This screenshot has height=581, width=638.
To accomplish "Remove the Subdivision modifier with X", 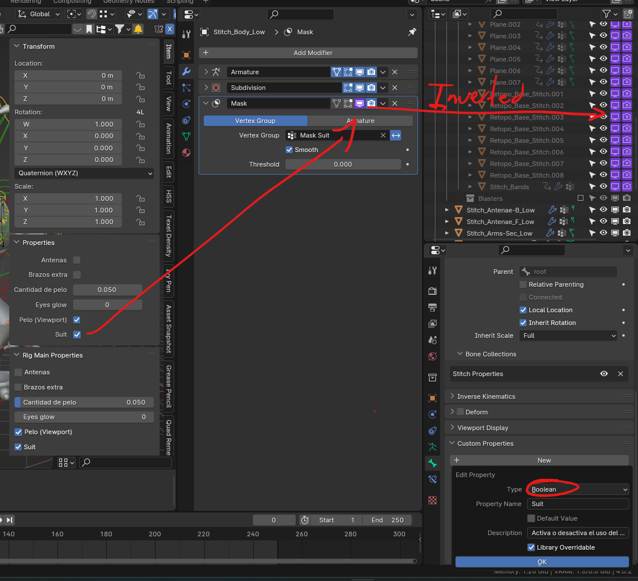I will [x=395, y=88].
